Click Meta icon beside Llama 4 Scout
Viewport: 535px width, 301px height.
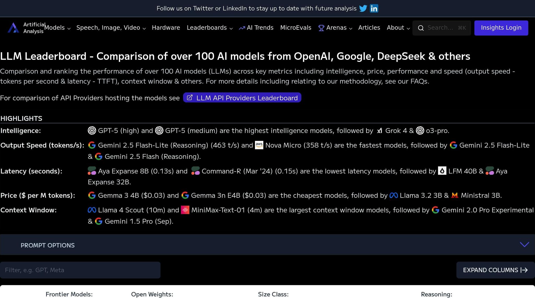92,210
